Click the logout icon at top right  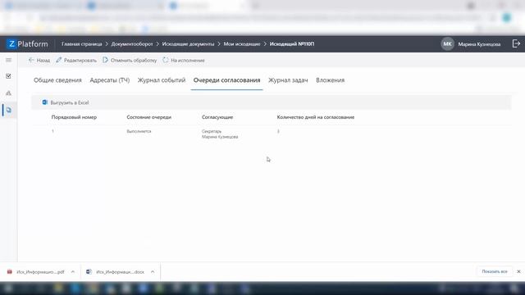pyautogui.click(x=516, y=43)
